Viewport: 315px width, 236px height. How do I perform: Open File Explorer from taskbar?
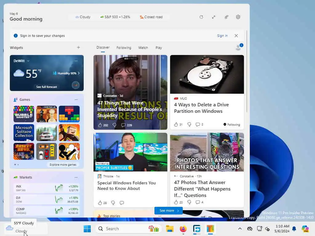coord(169,229)
